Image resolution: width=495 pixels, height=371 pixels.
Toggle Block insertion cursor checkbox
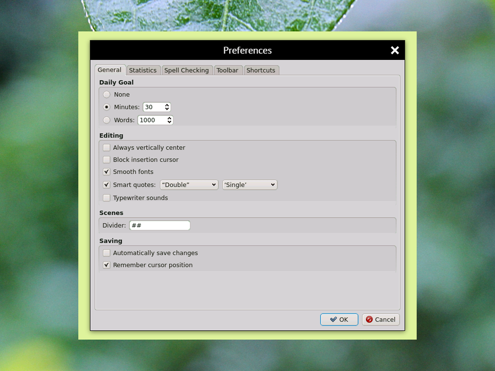point(107,160)
